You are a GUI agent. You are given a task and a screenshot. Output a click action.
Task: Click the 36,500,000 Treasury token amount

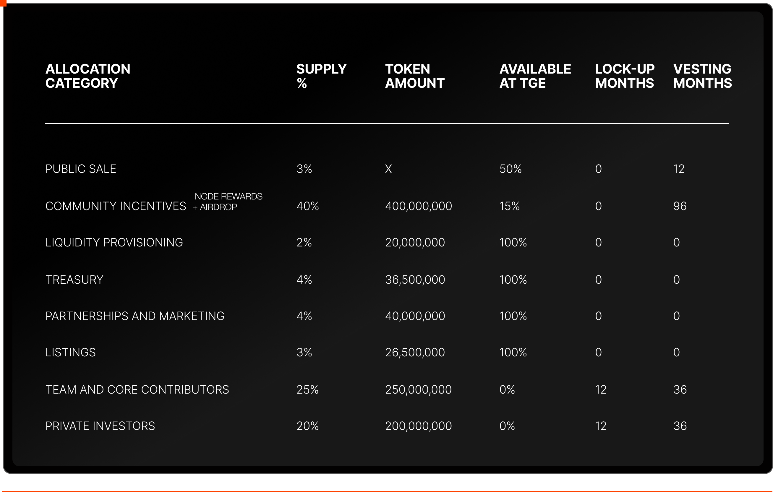[x=415, y=280]
